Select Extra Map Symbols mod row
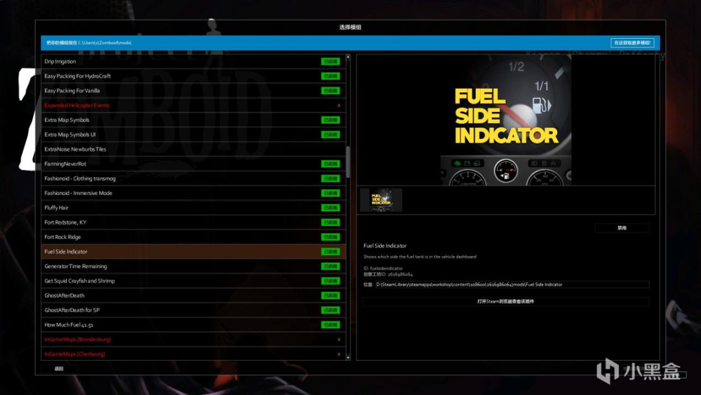 193,120
